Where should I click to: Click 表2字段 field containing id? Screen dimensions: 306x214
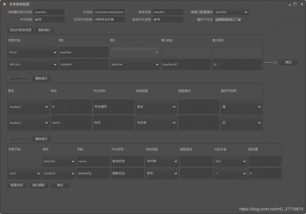click(237, 64)
